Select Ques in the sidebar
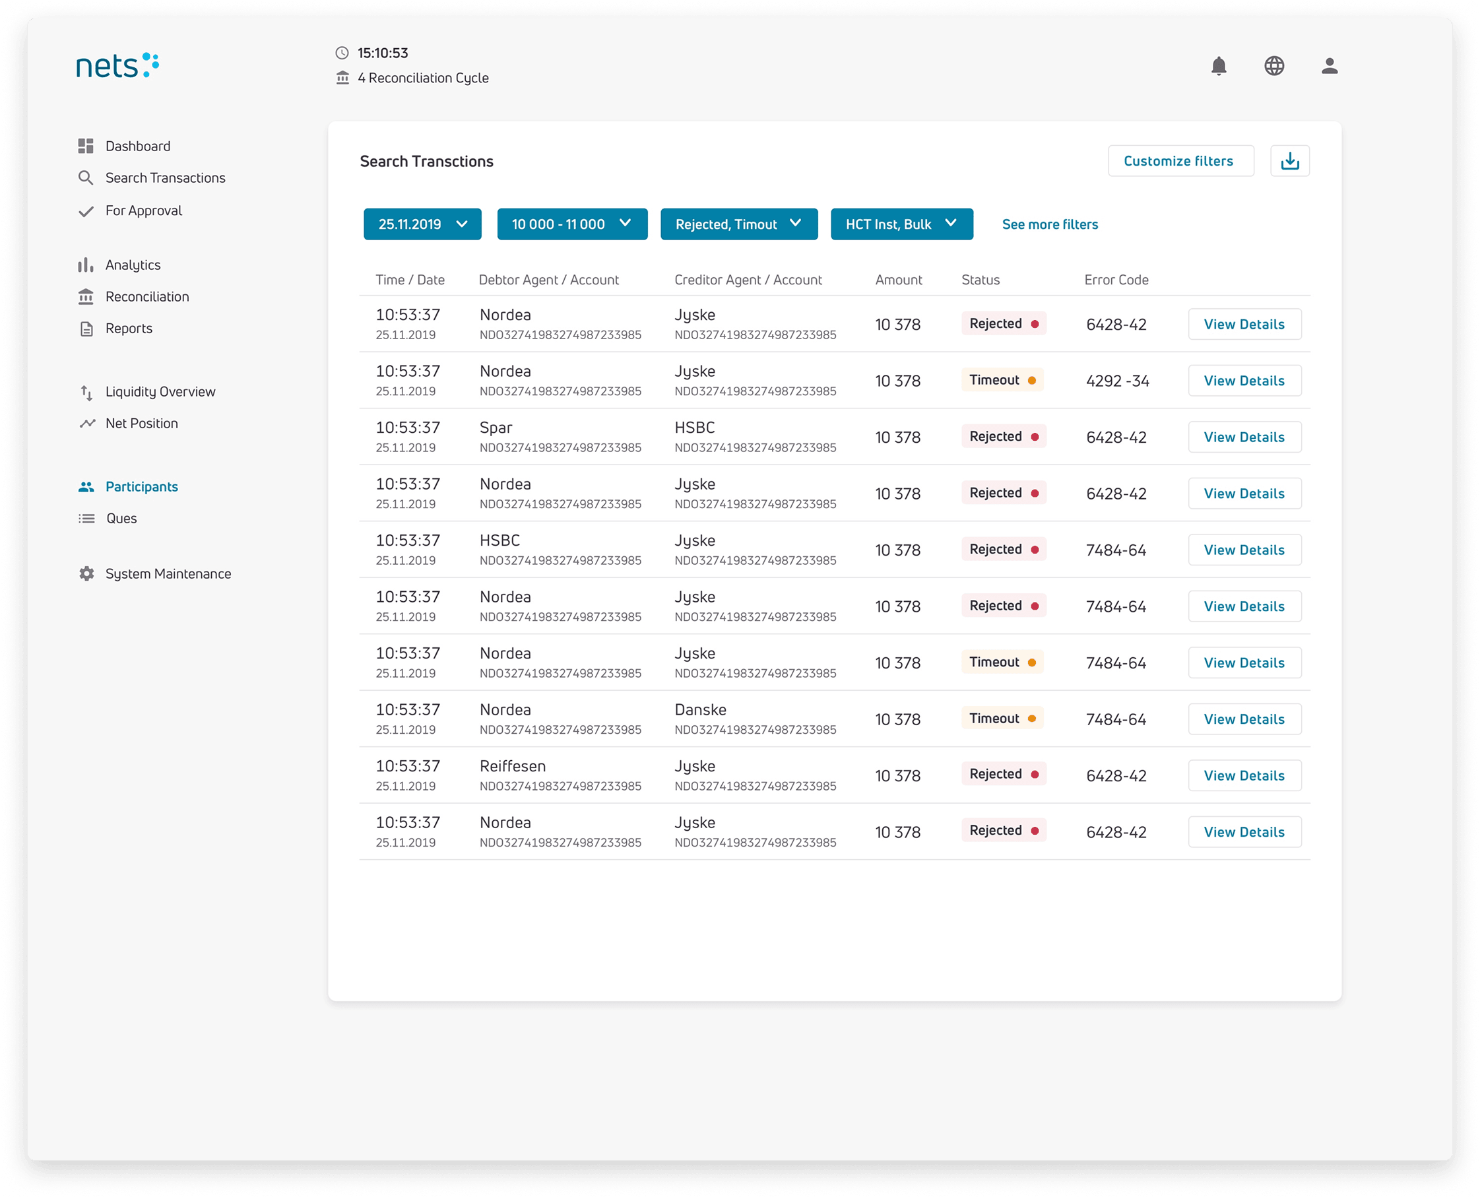This screenshot has width=1480, height=1197. (x=121, y=519)
